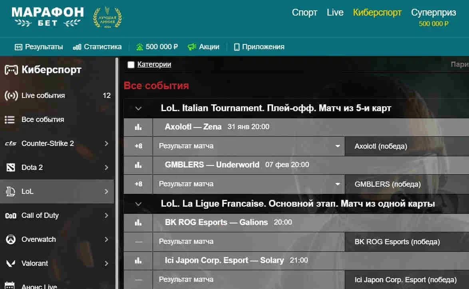
Task: Collapse the LoL Italian Tournament section
Action: (x=138, y=108)
